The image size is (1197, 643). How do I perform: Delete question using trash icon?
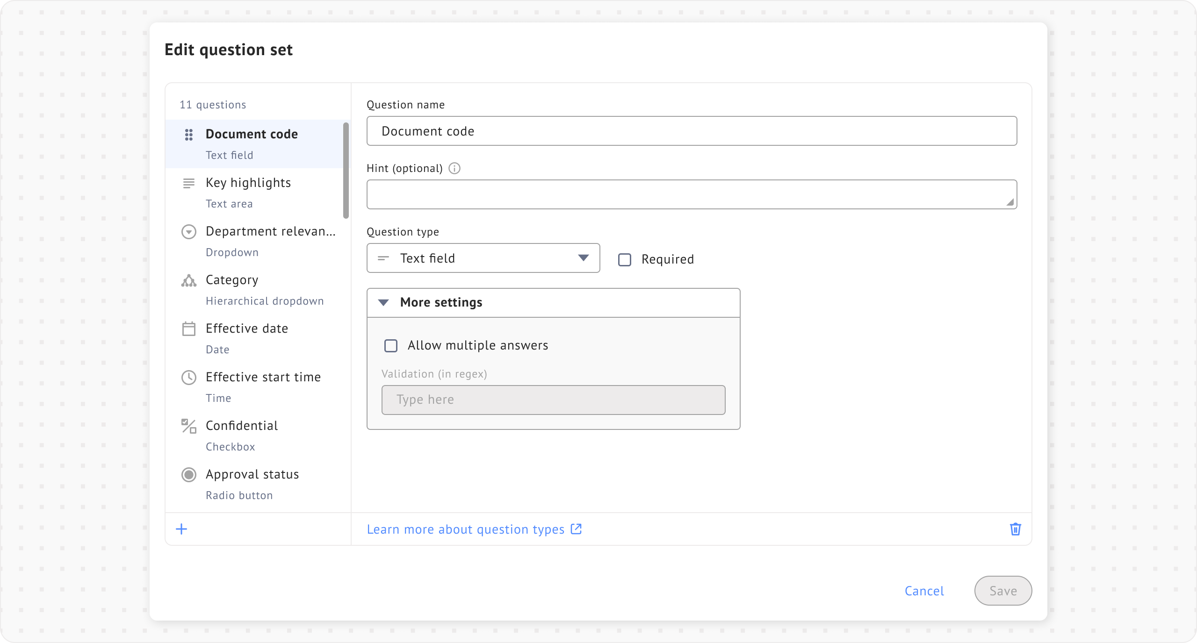coord(1015,529)
